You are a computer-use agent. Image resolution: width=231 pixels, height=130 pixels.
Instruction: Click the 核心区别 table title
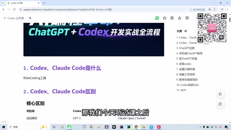click(35, 103)
